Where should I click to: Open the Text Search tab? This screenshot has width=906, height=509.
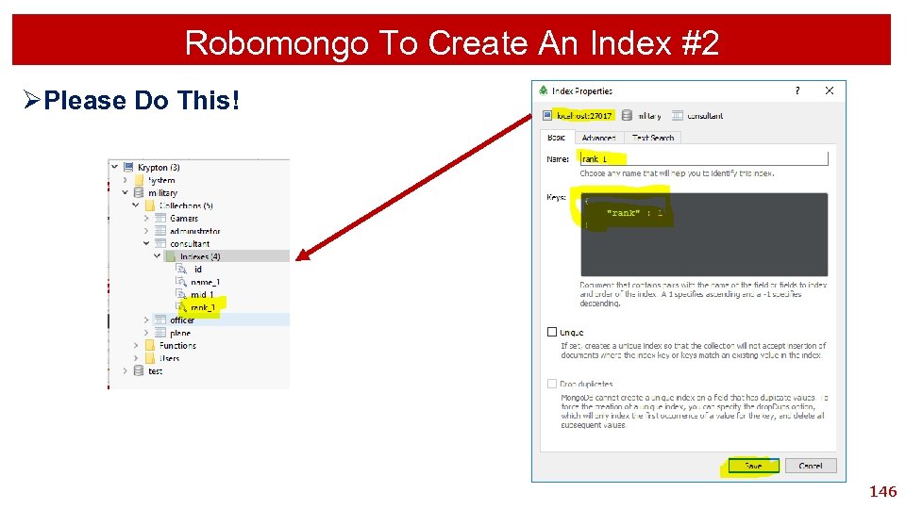tap(653, 138)
